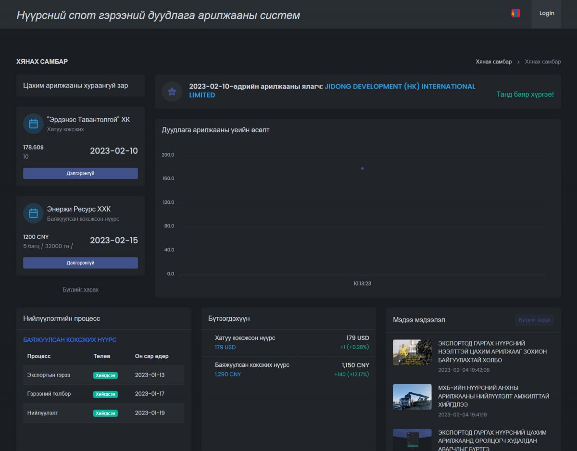Click calendar icon for Эрдэнэс Тавантолгой ХК

[x=33, y=124]
